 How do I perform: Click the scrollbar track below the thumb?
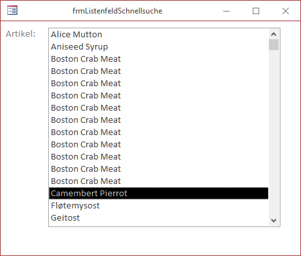tap(273, 133)
